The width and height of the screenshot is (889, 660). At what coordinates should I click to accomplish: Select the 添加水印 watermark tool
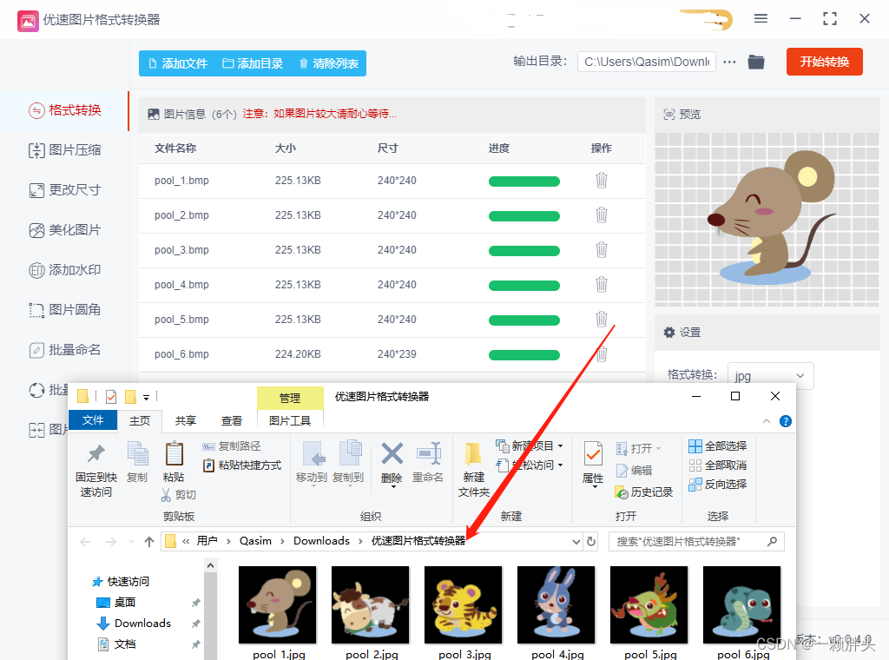pyautogui.click(x=65, y=270)
